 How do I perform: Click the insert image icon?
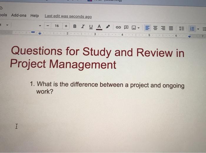point(133,28)
